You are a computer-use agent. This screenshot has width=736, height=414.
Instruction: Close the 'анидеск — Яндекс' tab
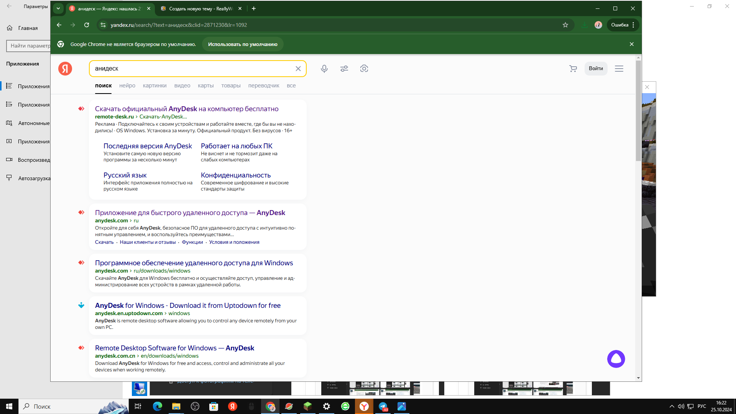tap(149, 8)
